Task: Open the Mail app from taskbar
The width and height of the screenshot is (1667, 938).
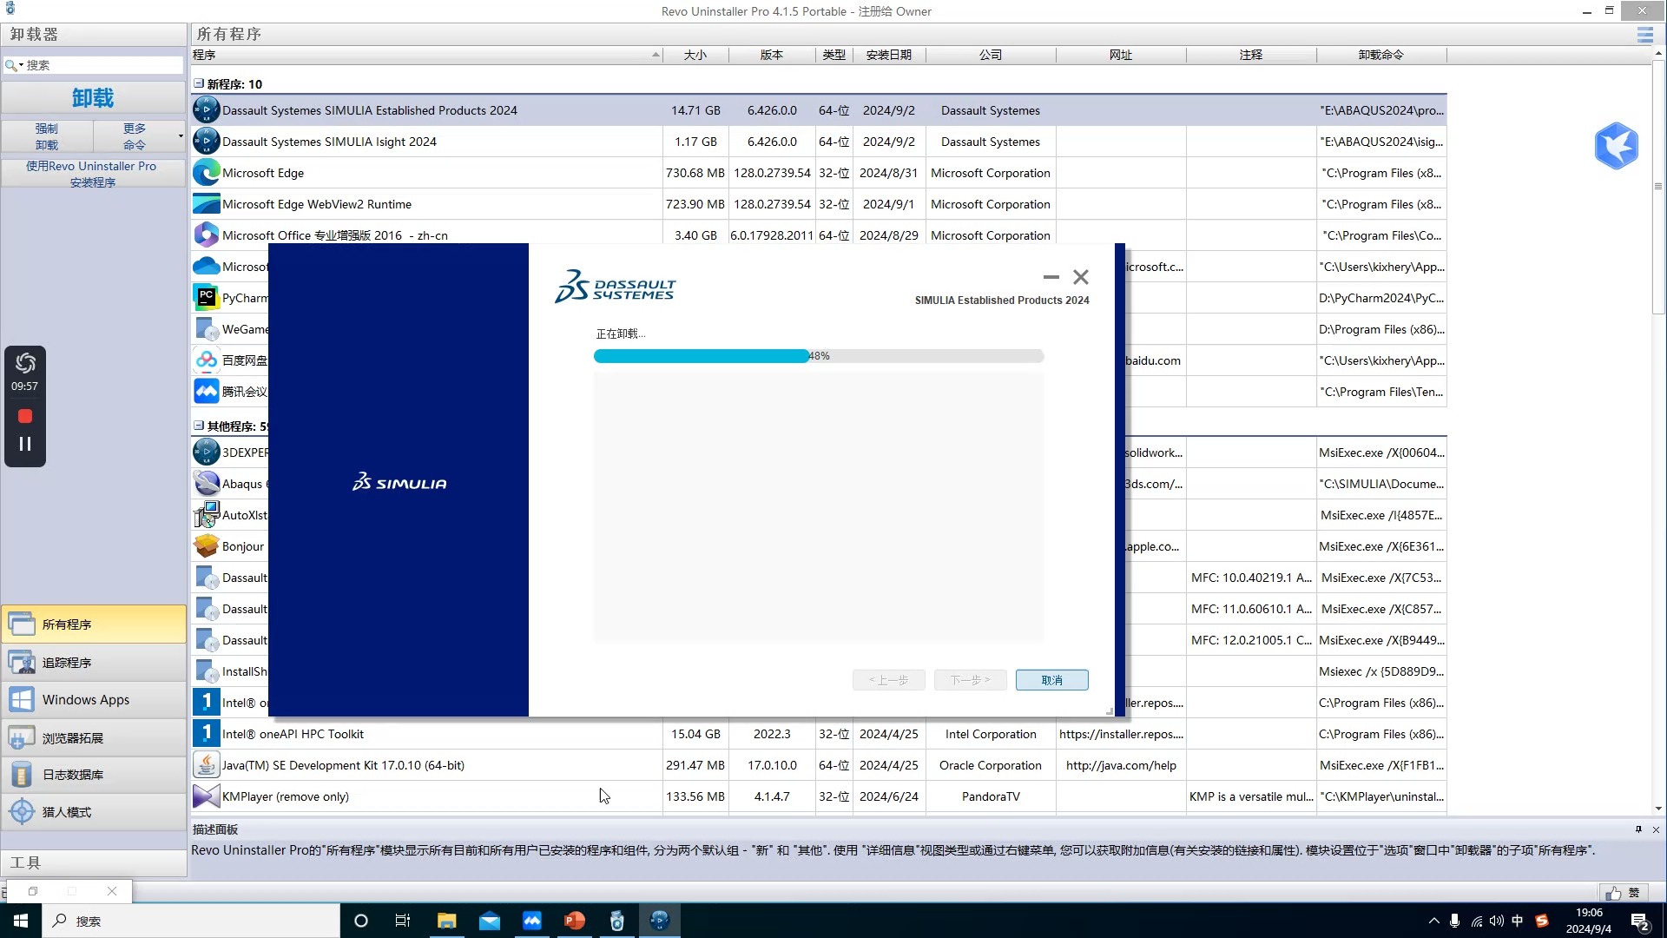Action: pos(490,921)
